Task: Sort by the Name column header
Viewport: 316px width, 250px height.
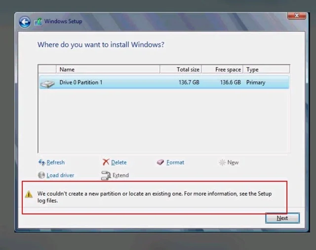Action: click(108, 69)
